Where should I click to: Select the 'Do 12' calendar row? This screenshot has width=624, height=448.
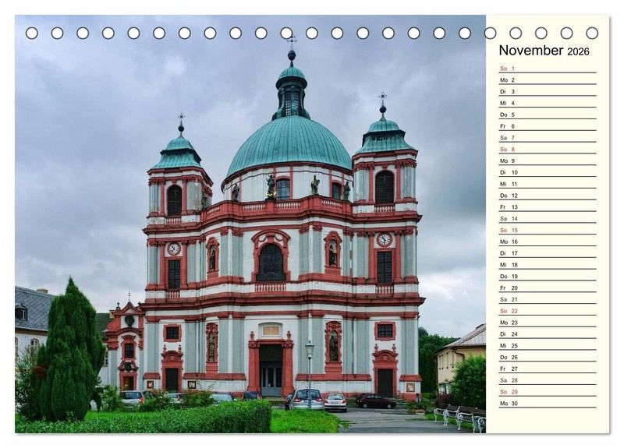pyautogui.click(x=548, y=196)
